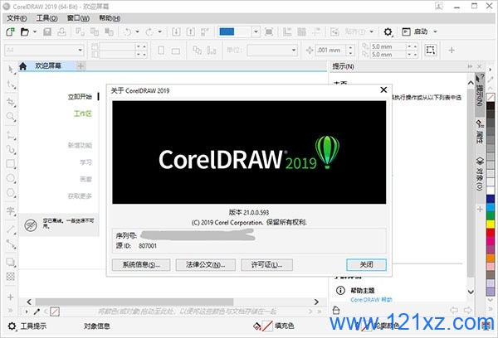Image resolution: width=498 pixels, height=338 pixels.
Task: Click 新增功能 in the welcome sidebar
Action: pyautogui.click(x=80, y=145)
